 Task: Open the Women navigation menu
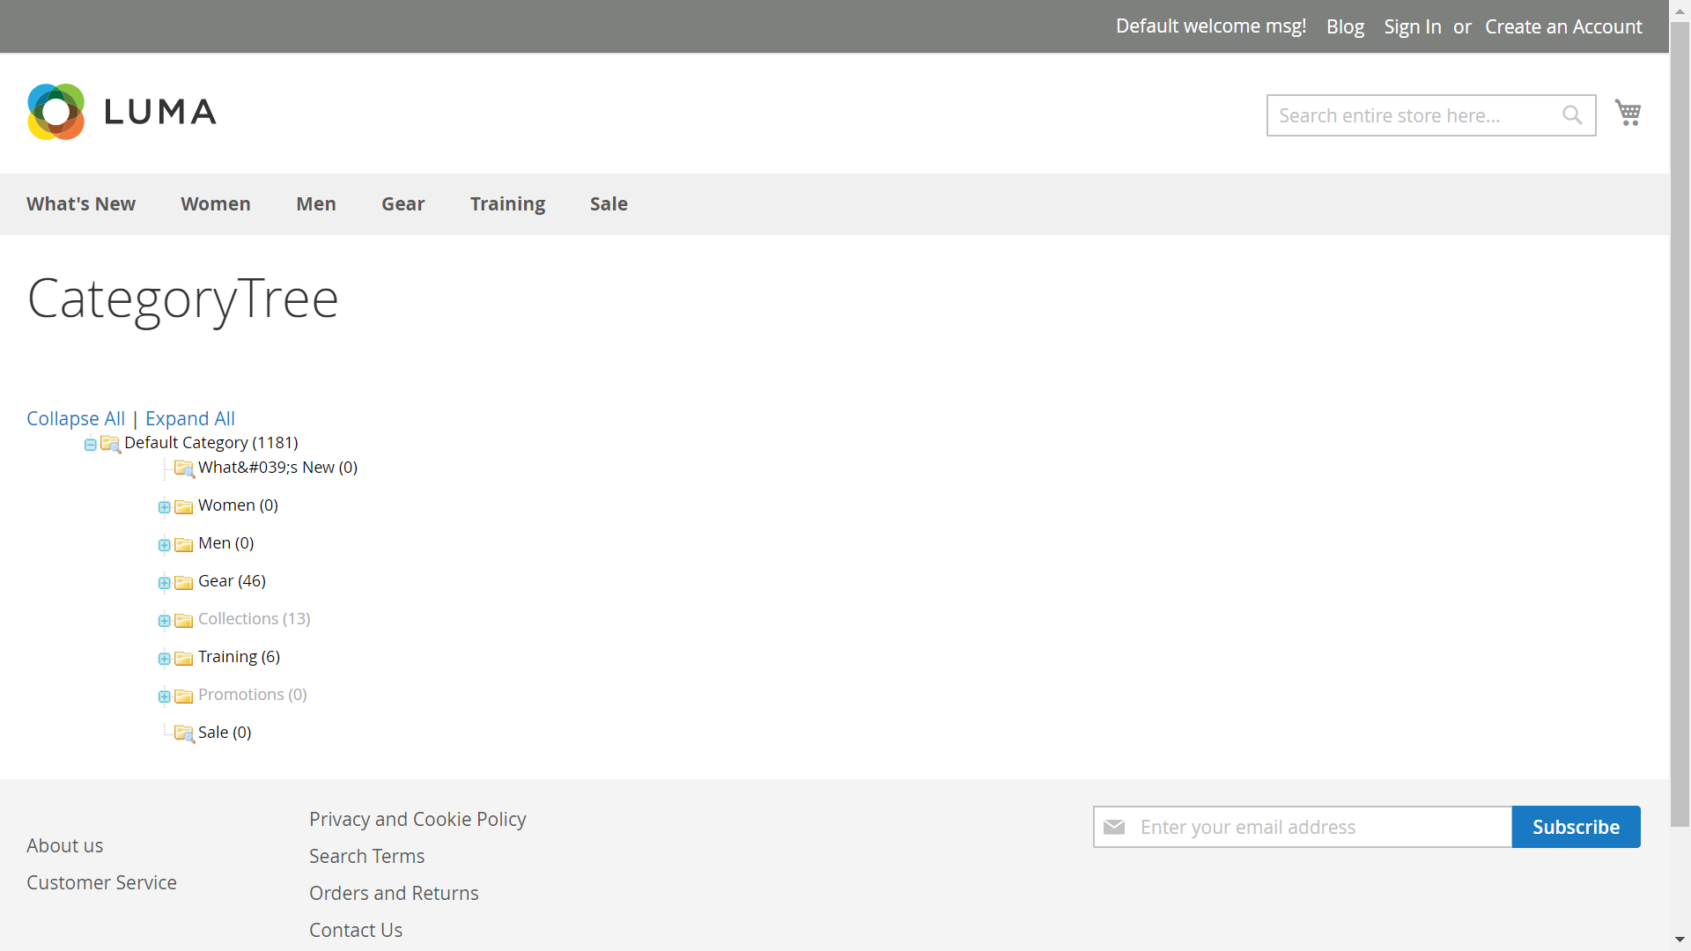click(215, 203)
